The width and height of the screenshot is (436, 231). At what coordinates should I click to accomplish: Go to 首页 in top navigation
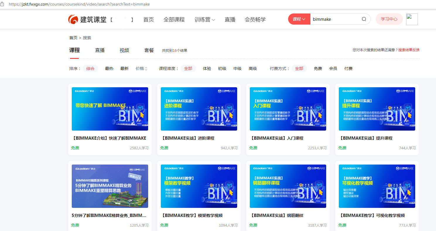click(148, 20)
